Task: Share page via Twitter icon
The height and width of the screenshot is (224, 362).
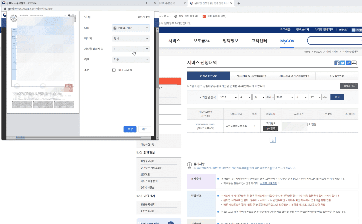Action: click(x=343, y=63)
